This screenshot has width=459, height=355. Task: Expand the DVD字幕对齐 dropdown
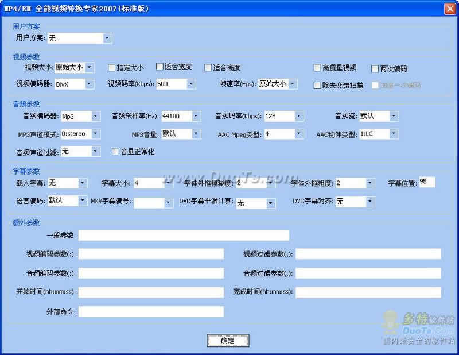click(x=355, y=202)
